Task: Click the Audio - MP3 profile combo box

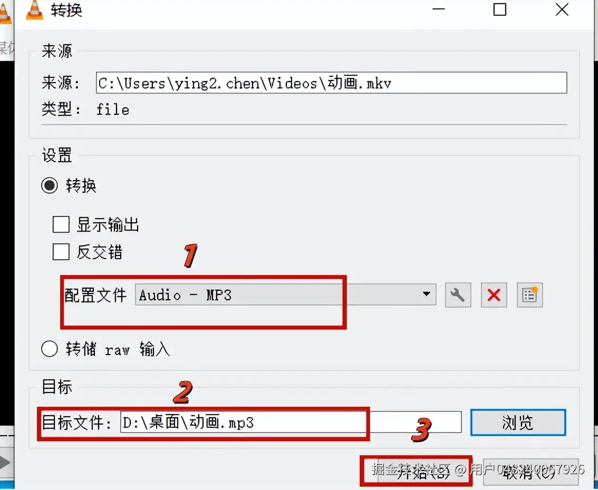Action: (286, 295)
